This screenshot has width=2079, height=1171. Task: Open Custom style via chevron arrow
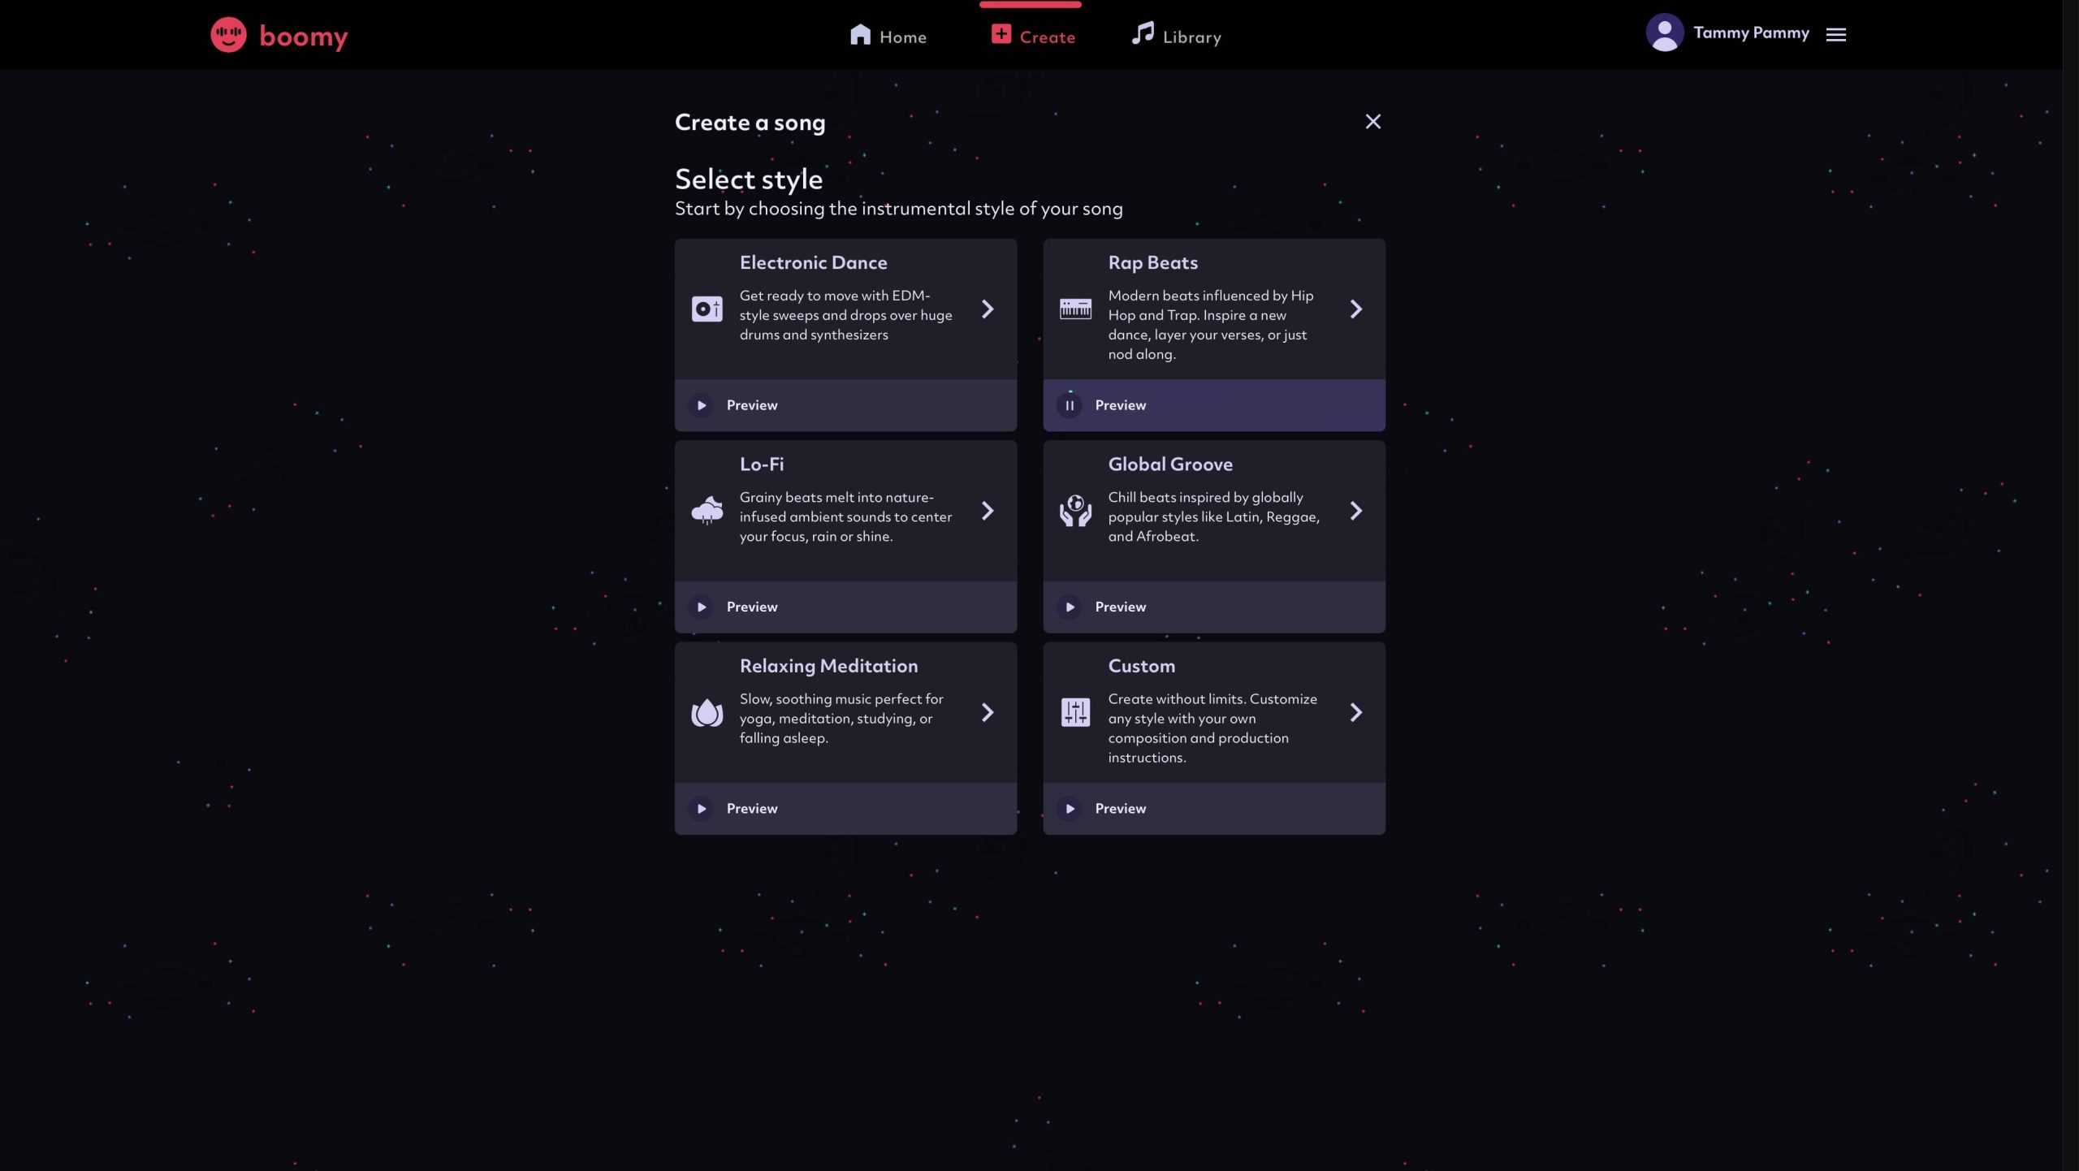(1356, 712)
